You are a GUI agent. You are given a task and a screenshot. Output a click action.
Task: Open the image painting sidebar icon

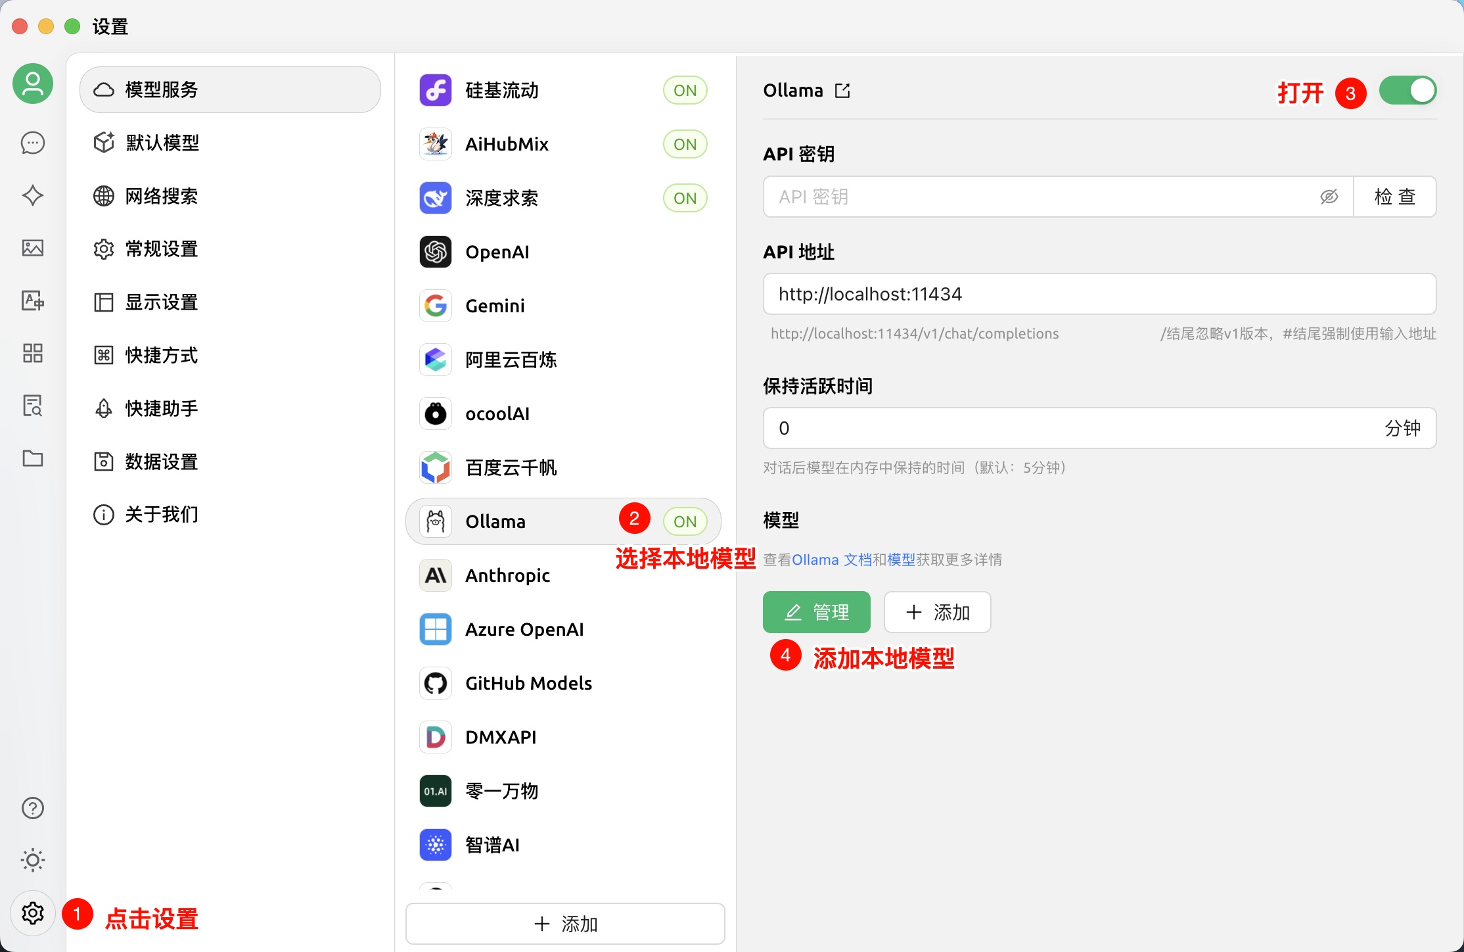click(x=33, y=248)
